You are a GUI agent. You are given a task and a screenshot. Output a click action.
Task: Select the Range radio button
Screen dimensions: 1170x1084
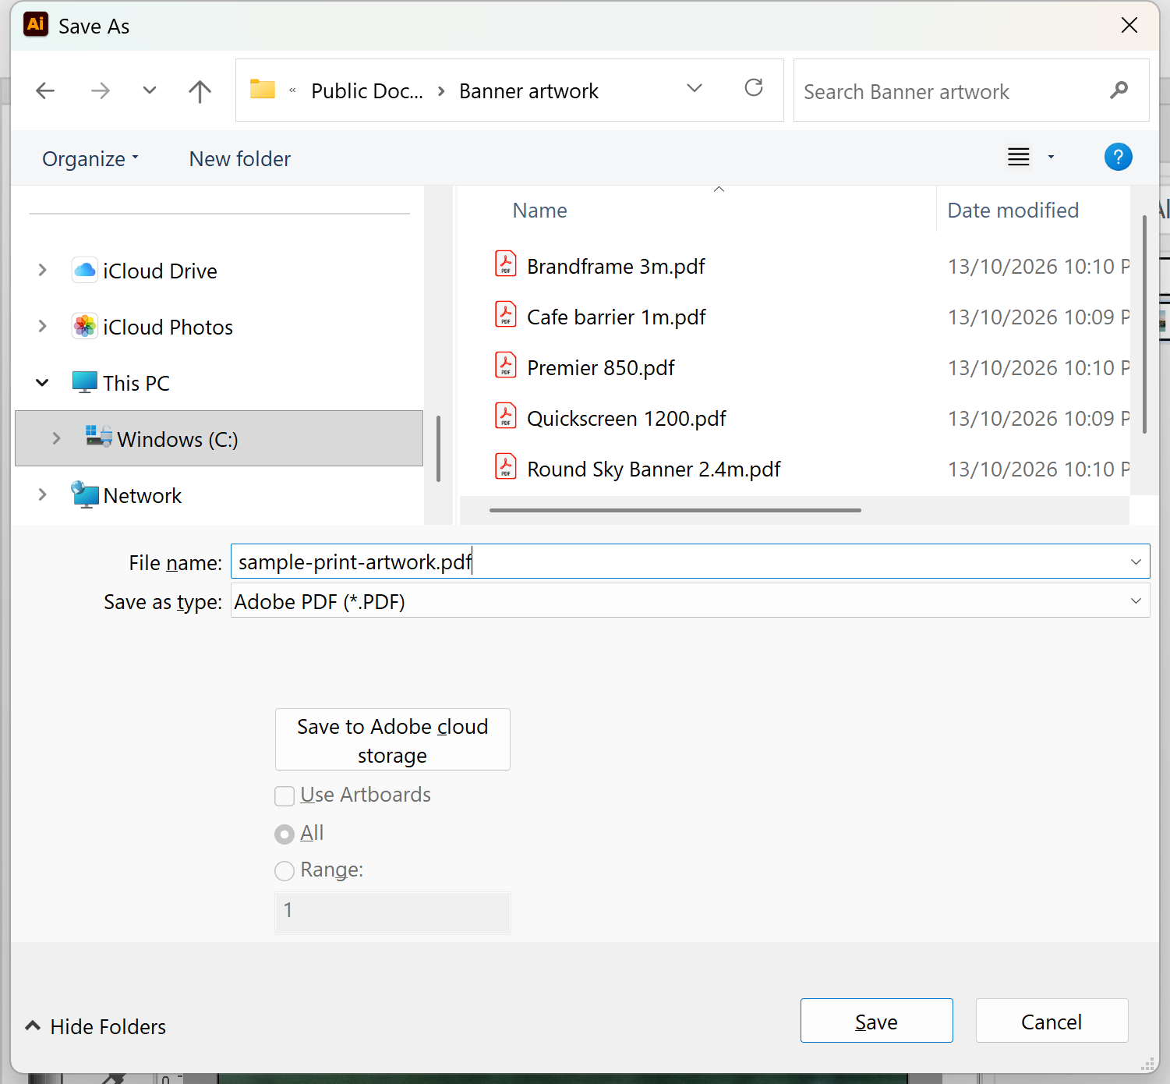pyautogui.click(x=285, y=870)
